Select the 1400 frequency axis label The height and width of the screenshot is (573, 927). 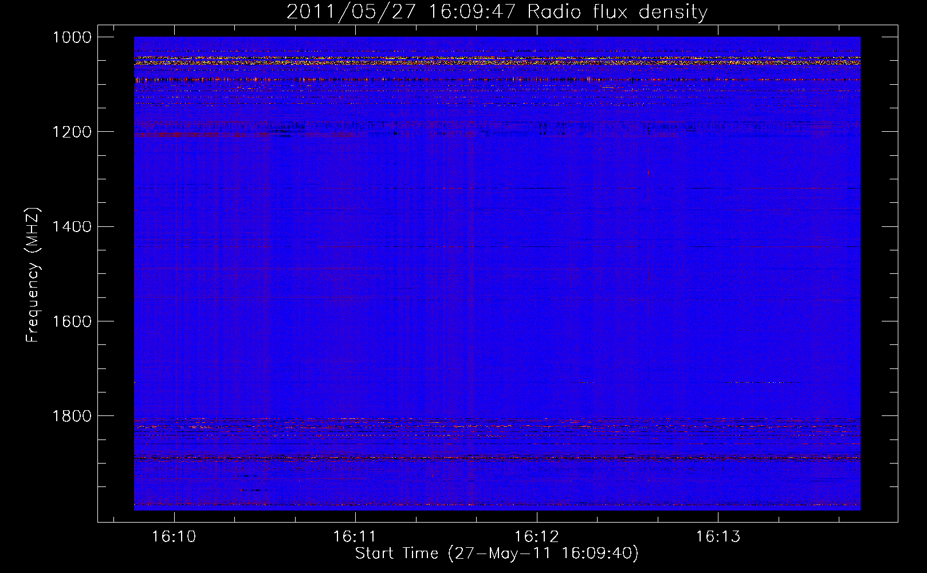(x=72, y=227)
